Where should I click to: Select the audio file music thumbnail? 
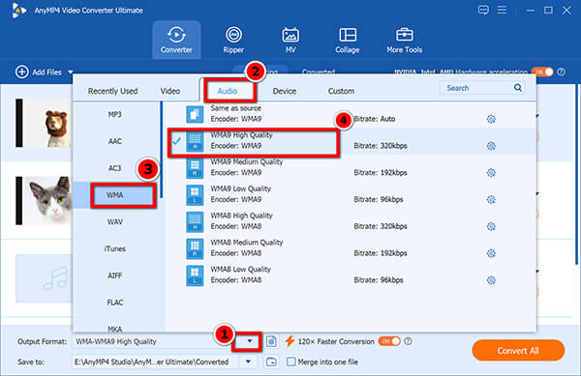[x=44, y=278]
